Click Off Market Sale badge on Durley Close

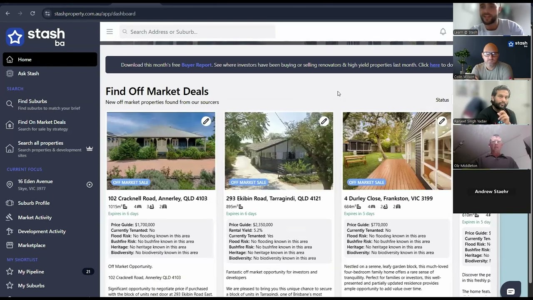coord(366,182)
